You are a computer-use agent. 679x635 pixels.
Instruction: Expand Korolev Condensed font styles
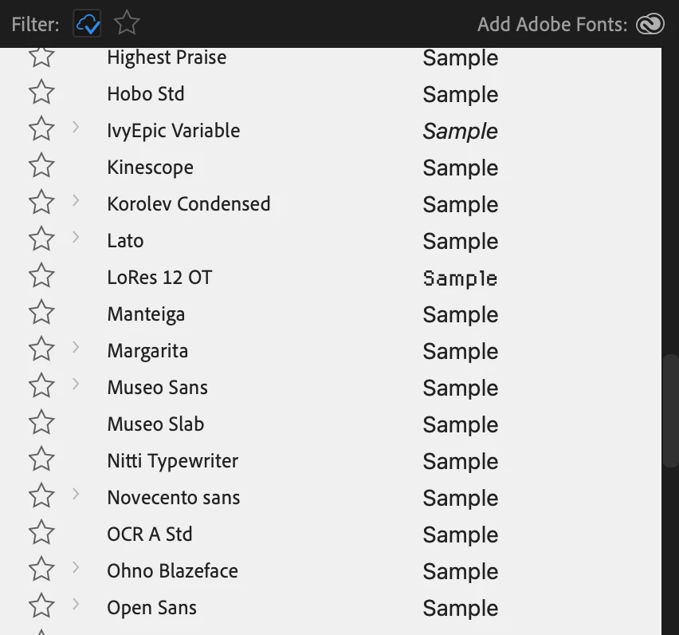click(x=76, y=200)
